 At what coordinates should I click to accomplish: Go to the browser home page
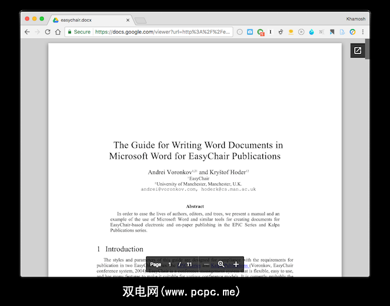58,32
